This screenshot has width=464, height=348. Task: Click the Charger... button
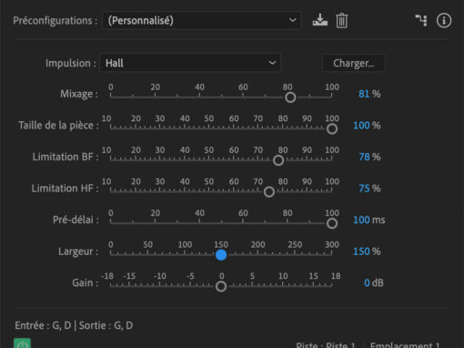click(x=354, y=63)
